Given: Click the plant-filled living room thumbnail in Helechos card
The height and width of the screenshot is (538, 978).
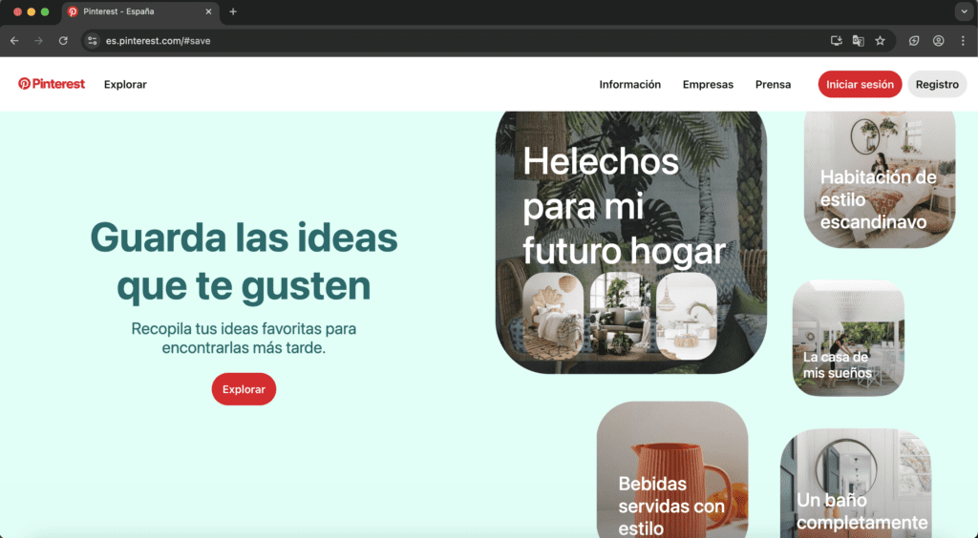Looking at the screenshot, I should [x=620, y=316].
